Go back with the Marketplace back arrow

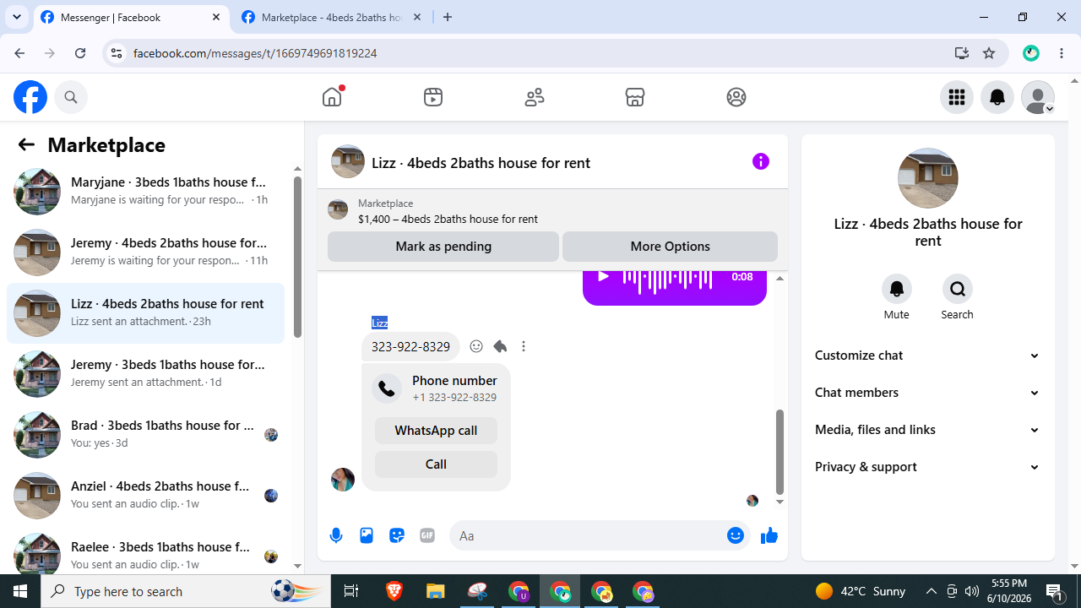coord(26,144)
